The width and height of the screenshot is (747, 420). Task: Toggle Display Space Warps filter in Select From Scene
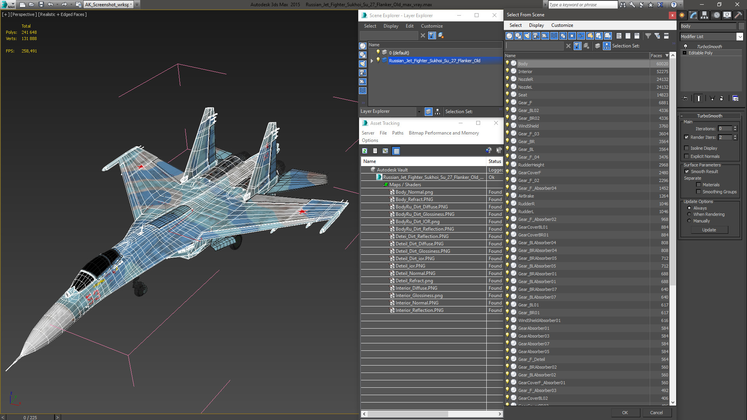click(x=554, y=36)
